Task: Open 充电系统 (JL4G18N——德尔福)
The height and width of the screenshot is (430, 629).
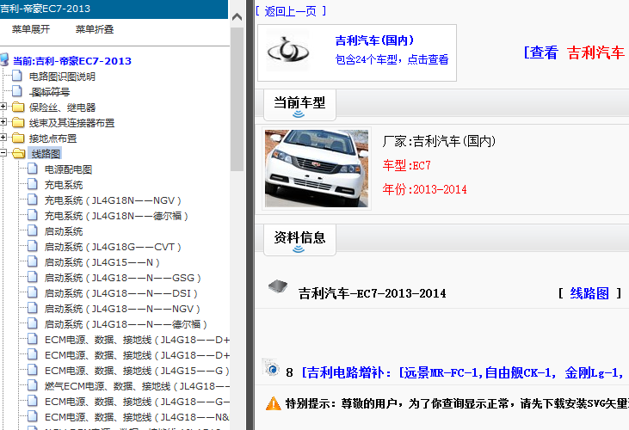Action: (x=116, y=216)
